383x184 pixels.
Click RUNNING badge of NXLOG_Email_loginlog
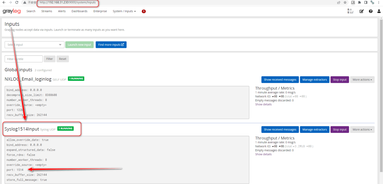click(x=76, y=79)
